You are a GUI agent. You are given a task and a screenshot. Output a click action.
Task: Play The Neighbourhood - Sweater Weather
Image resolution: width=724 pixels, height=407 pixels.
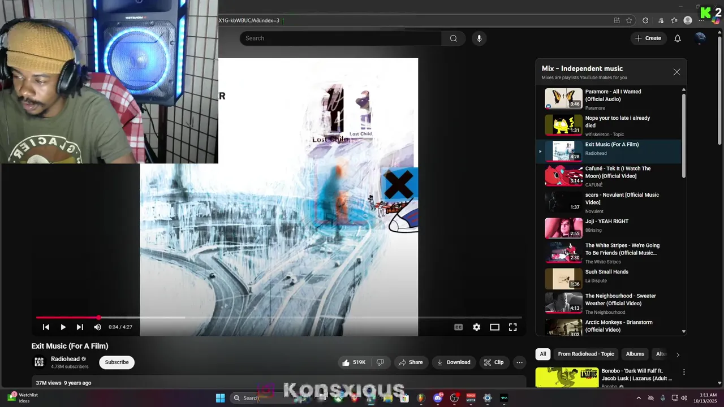pos(608,304)
